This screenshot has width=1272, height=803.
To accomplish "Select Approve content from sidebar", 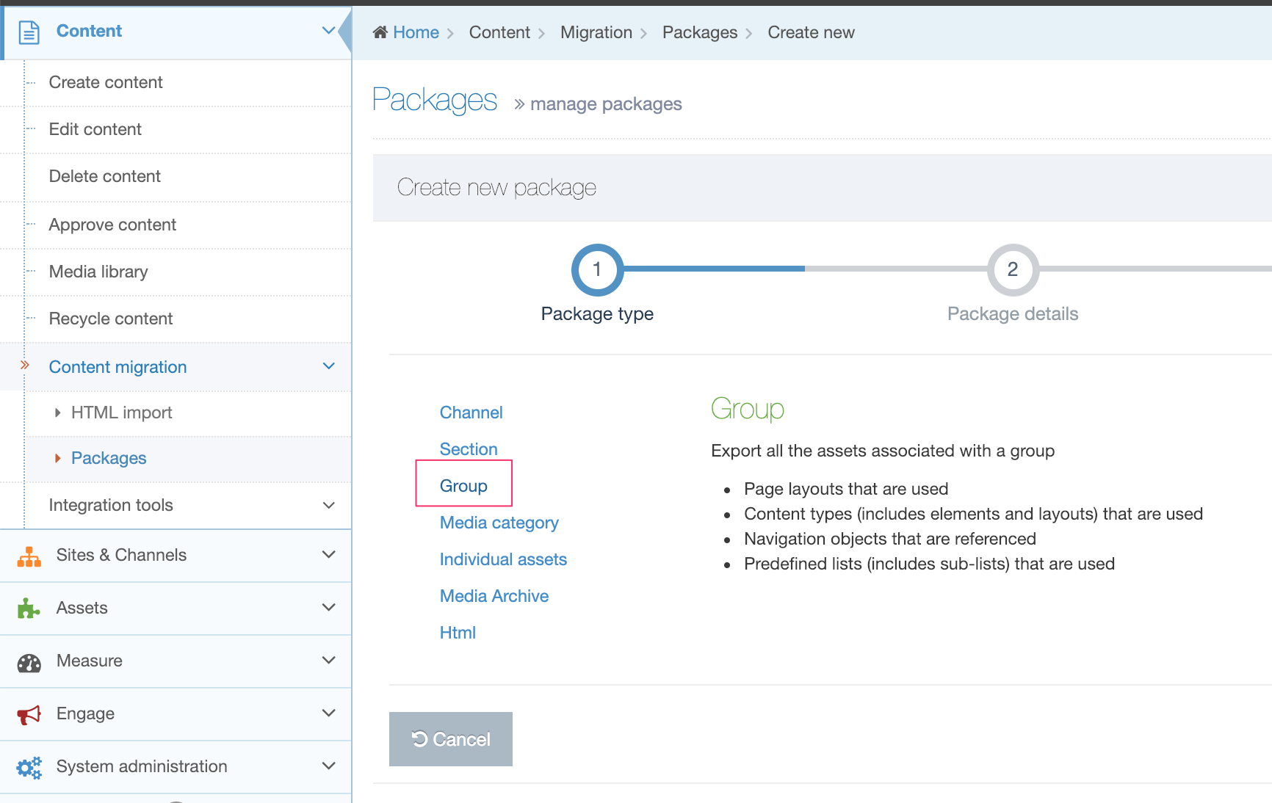I will 112,225.
